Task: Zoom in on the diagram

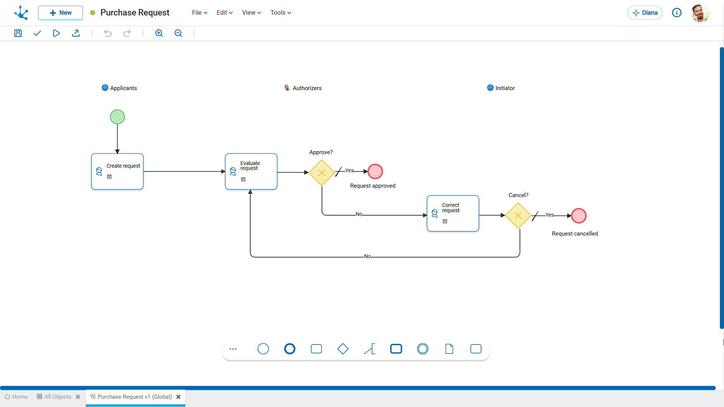Action: pyautogui.click(x=159, y=33)
